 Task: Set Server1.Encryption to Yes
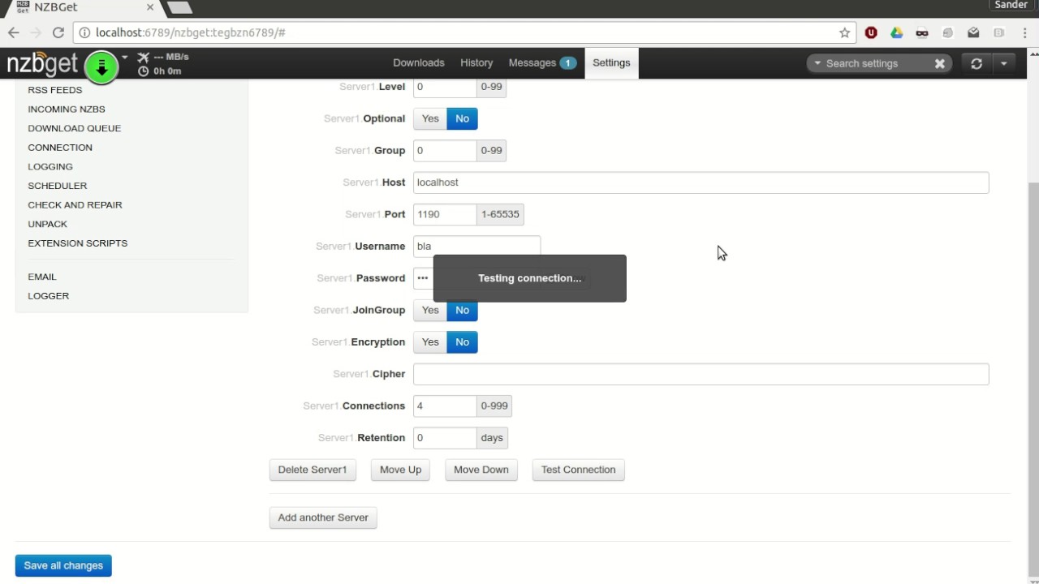[430, 342]
